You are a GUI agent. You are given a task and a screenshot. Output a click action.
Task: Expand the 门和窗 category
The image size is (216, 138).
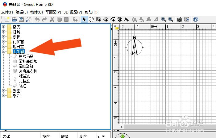point(4,42)
